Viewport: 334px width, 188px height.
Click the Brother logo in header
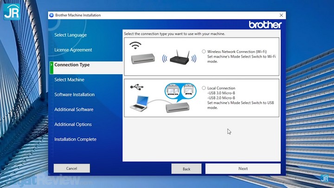(265, 25)
